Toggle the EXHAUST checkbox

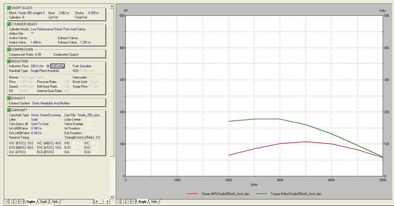pyautogui.click(x=9, y=98)
